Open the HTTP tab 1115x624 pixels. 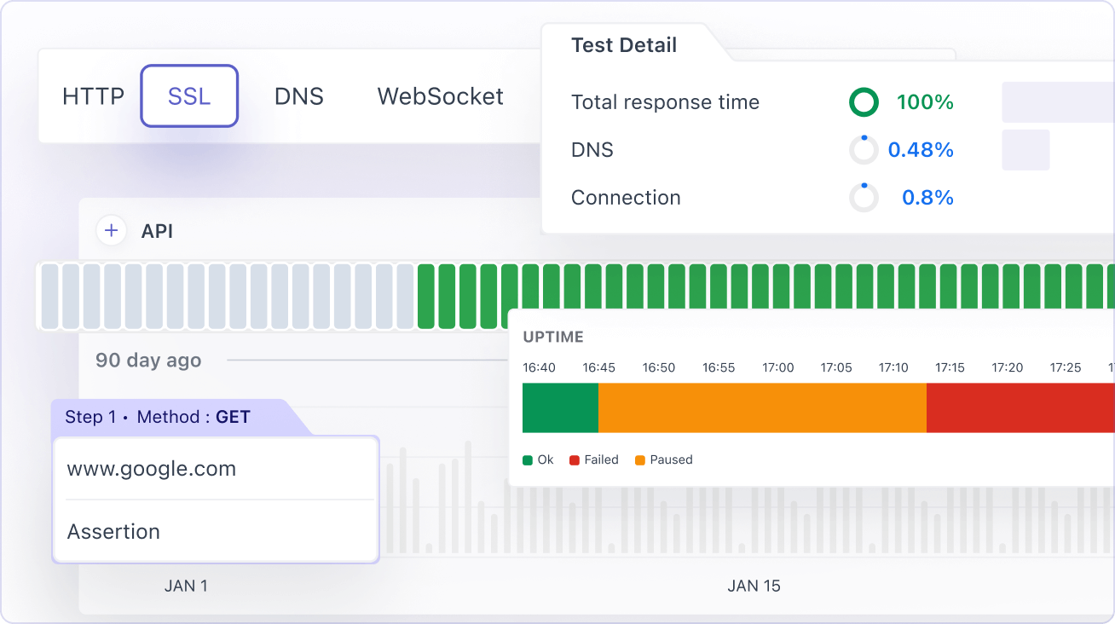click(x=92, y=95)
